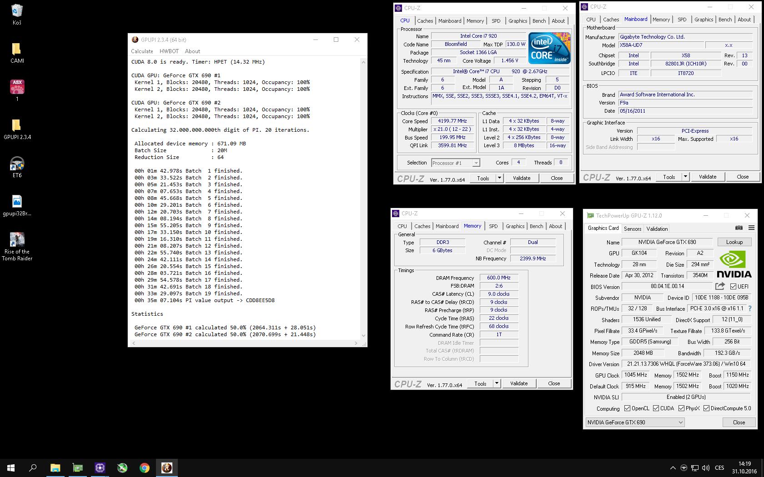This screenshot has height=477, width=764.
Task: Click the GPU-Z BIOS share/export icon
Action: (x=720, y=286)
